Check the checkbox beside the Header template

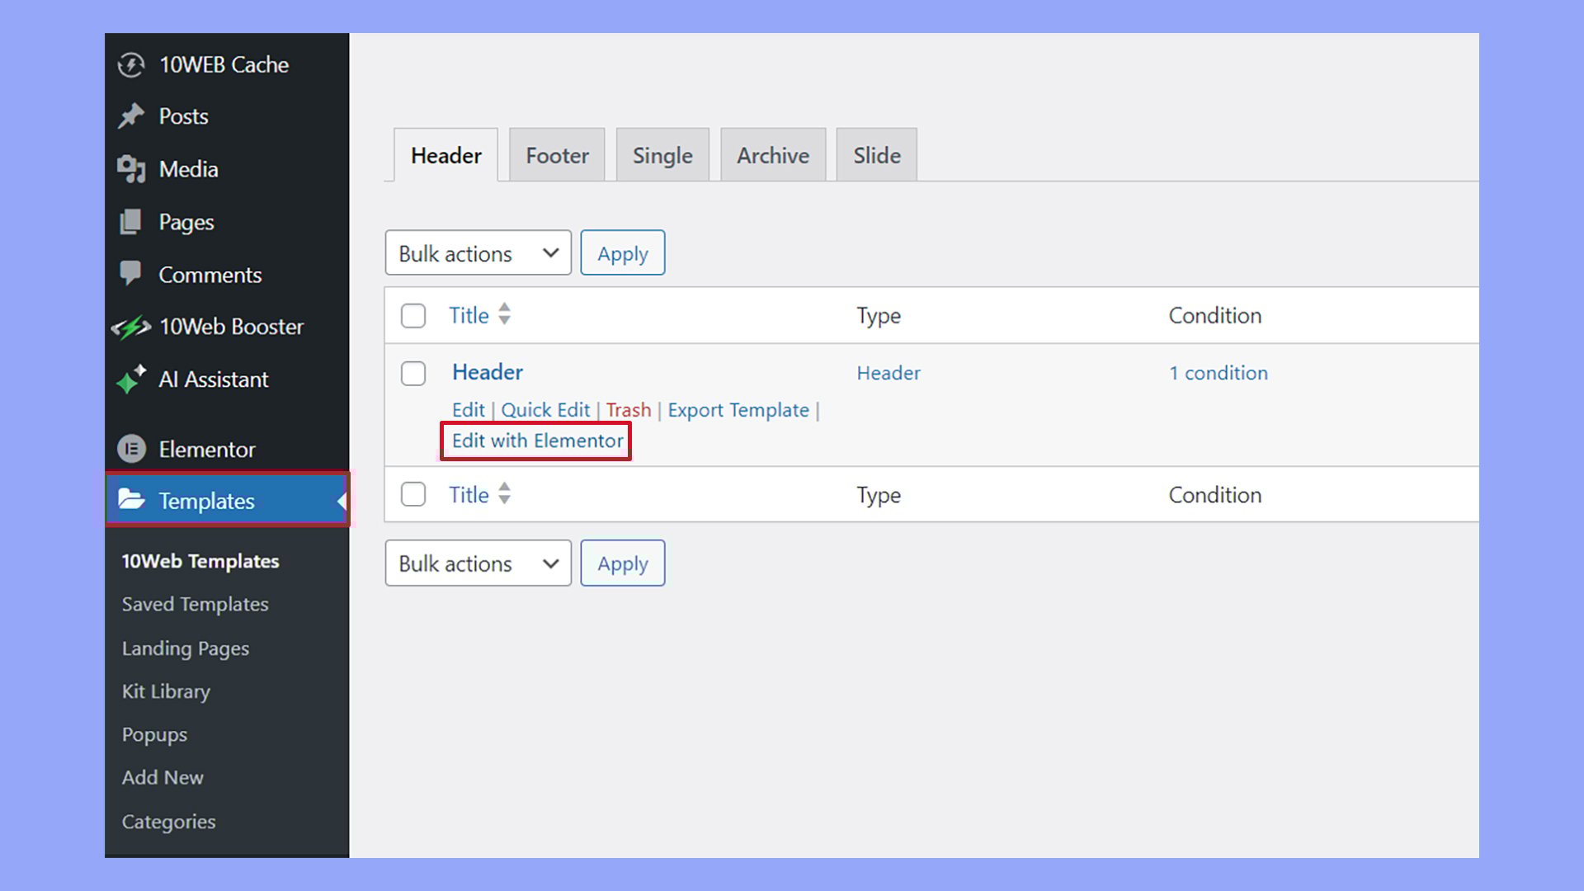(413, 373)
